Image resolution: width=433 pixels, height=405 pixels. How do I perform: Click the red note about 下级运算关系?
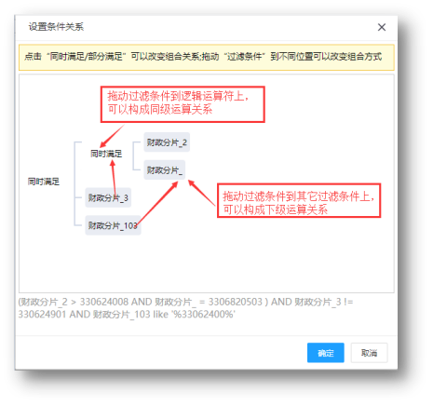(299, 200)
